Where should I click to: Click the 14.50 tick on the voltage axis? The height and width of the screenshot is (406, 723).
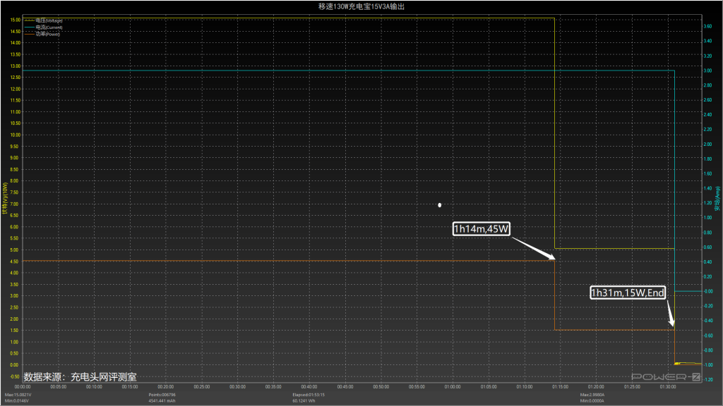click(16, 31)
